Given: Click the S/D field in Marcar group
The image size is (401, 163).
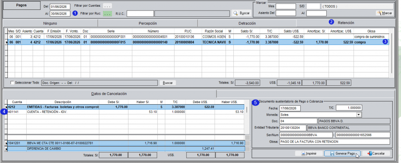Looking at the screenshot, I should pos(313,6).
